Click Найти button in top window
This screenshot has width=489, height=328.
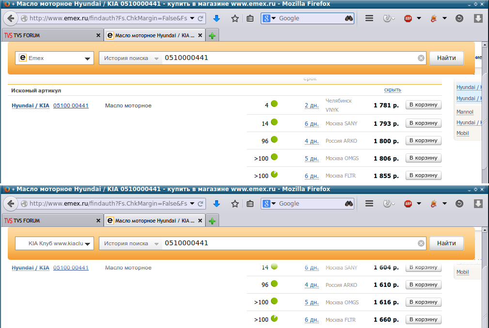(x=446, y=58)
